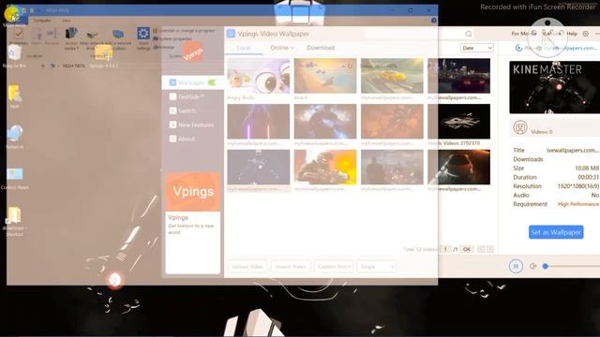The height and width of the screenshot is (337, 600).
Task: Open the Date sort dropdown
Action: point(477,48)
